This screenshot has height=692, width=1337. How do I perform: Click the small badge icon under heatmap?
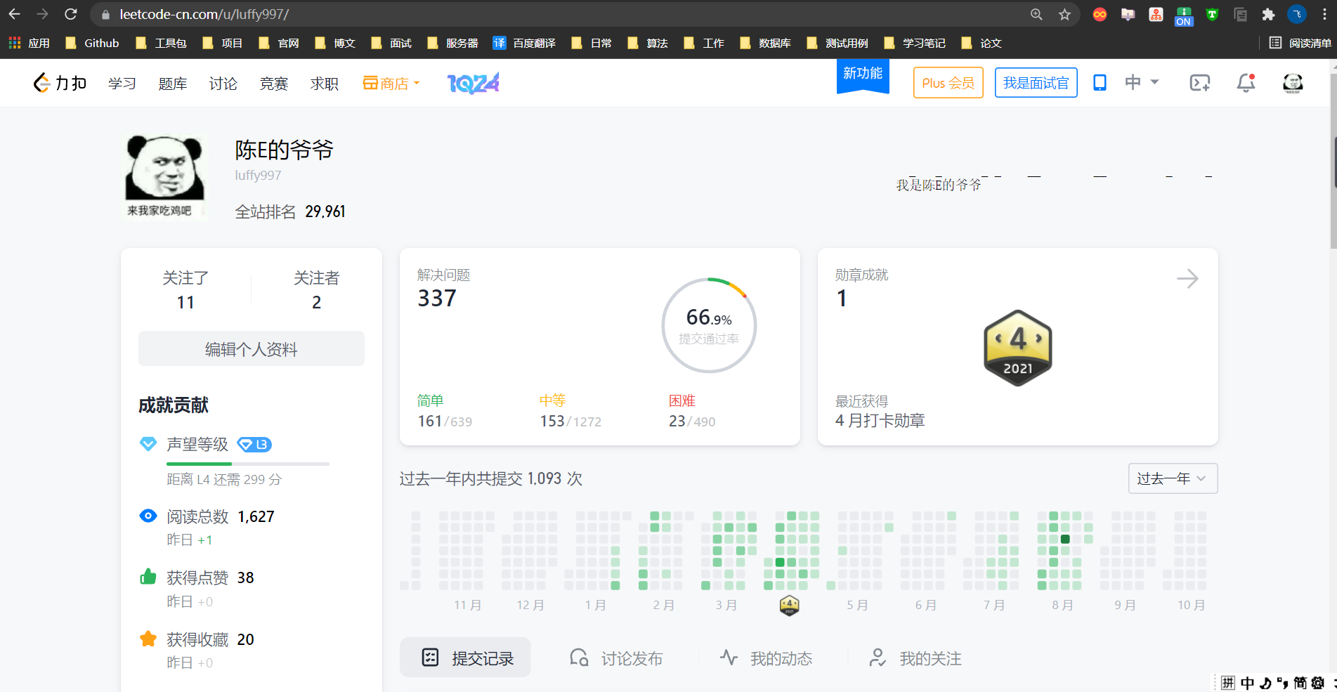pyautogui.click(x=790, y=605)
